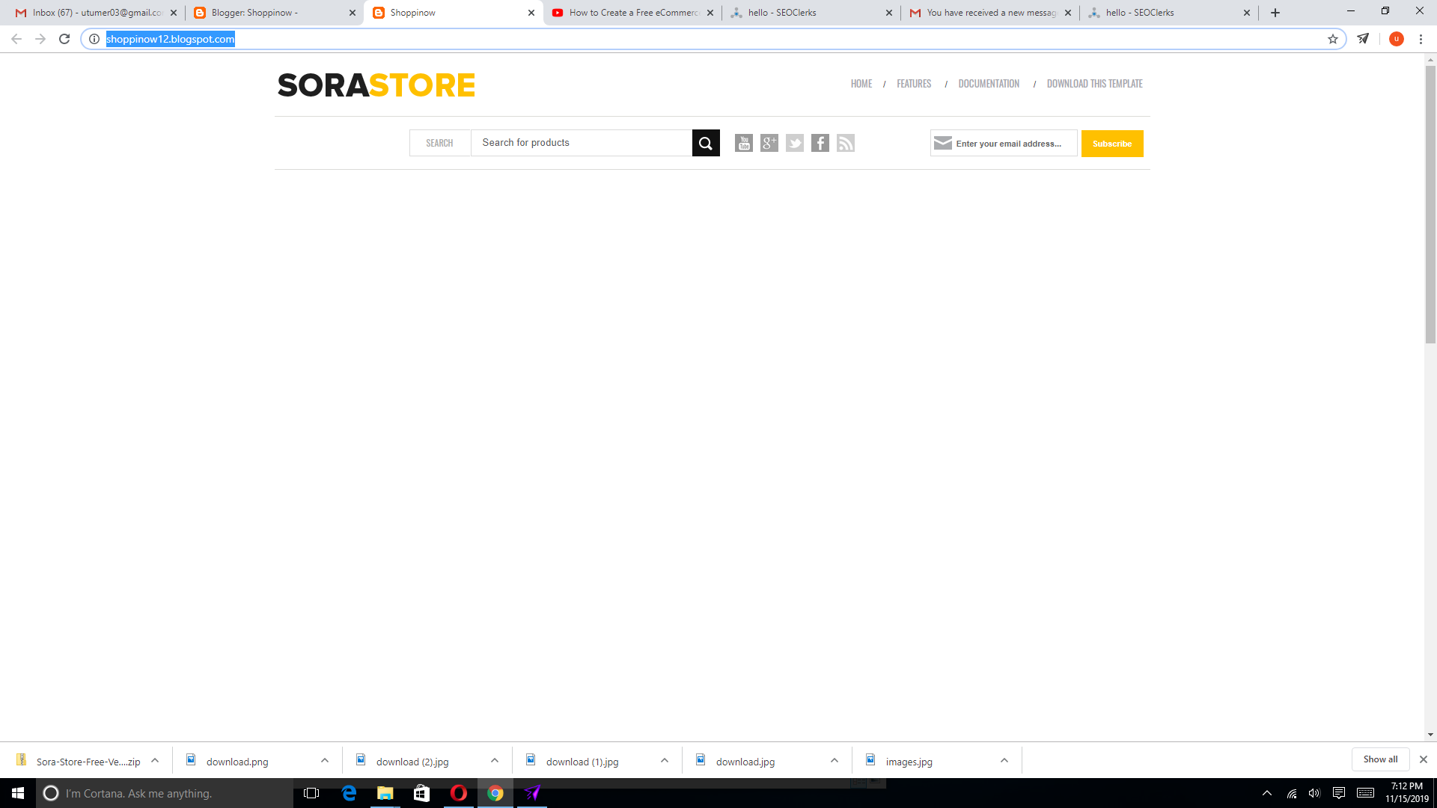Open the Twitter social icon
The image size is (1437, 808).
pyautogui.click(x=795, y=143)
